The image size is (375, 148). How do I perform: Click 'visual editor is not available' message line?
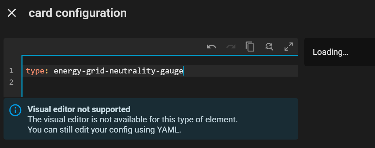coord(133,120)
